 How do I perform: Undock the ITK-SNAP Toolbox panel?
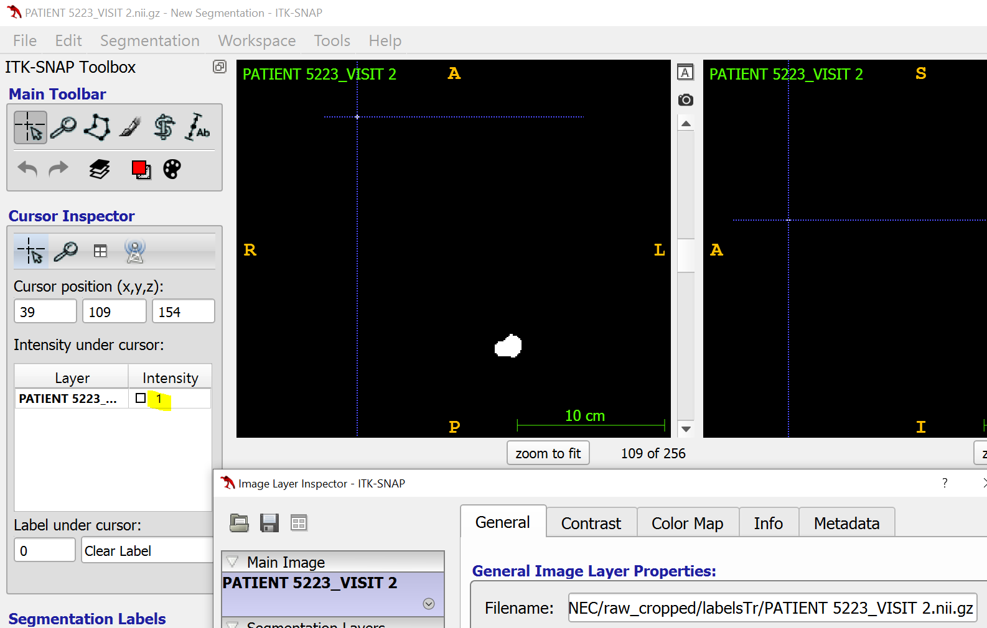tap(220, 67)
